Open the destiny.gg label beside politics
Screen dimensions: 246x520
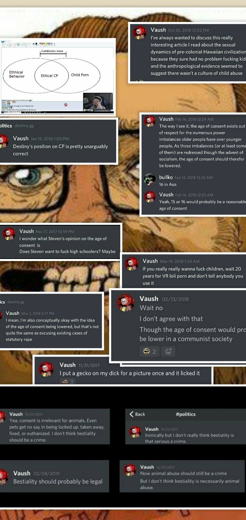click(x=24, y=126)
